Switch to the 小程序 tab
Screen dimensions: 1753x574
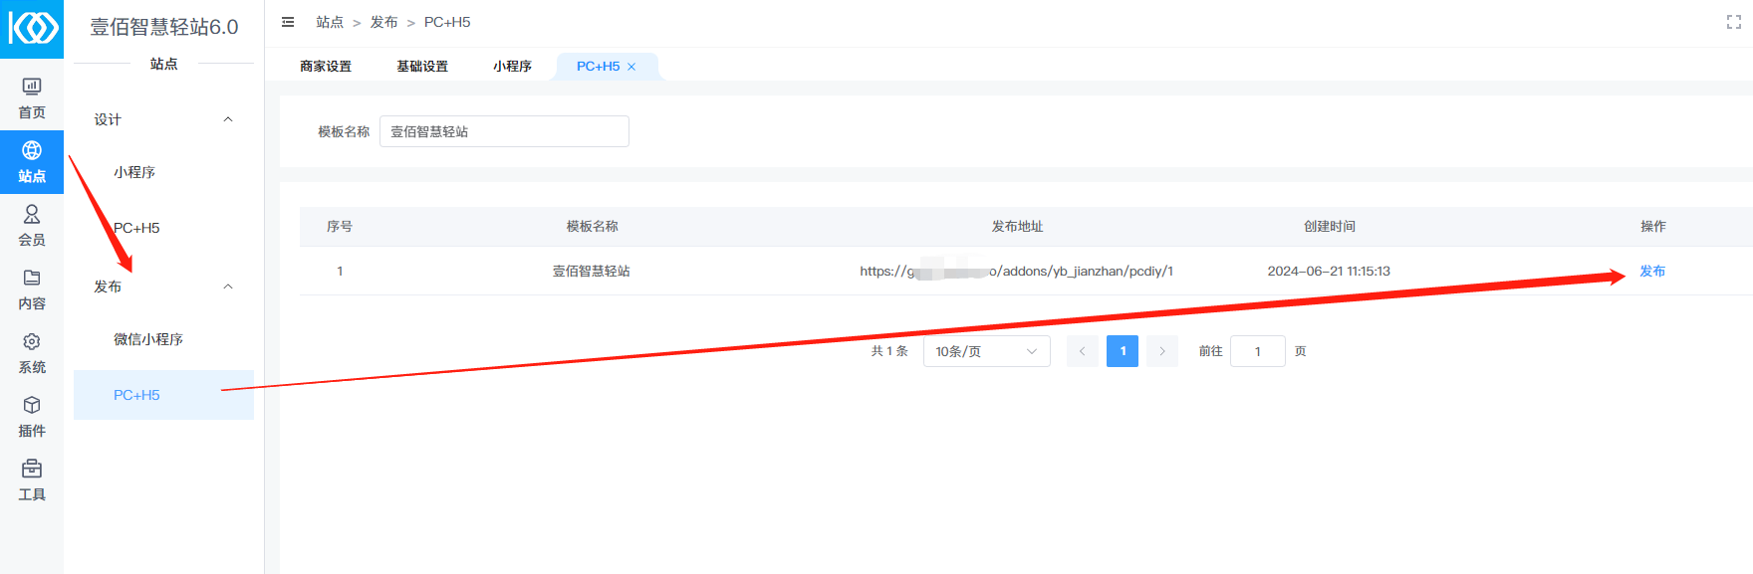(x=512, y=67)
